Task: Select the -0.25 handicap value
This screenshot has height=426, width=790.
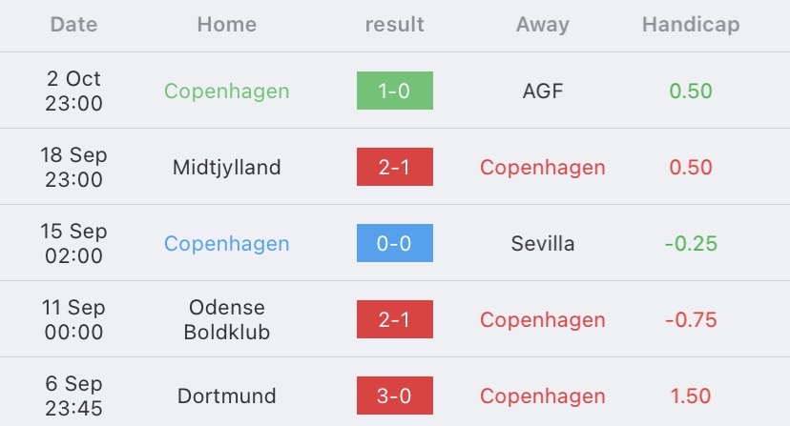Action: (x=691, y=244)
